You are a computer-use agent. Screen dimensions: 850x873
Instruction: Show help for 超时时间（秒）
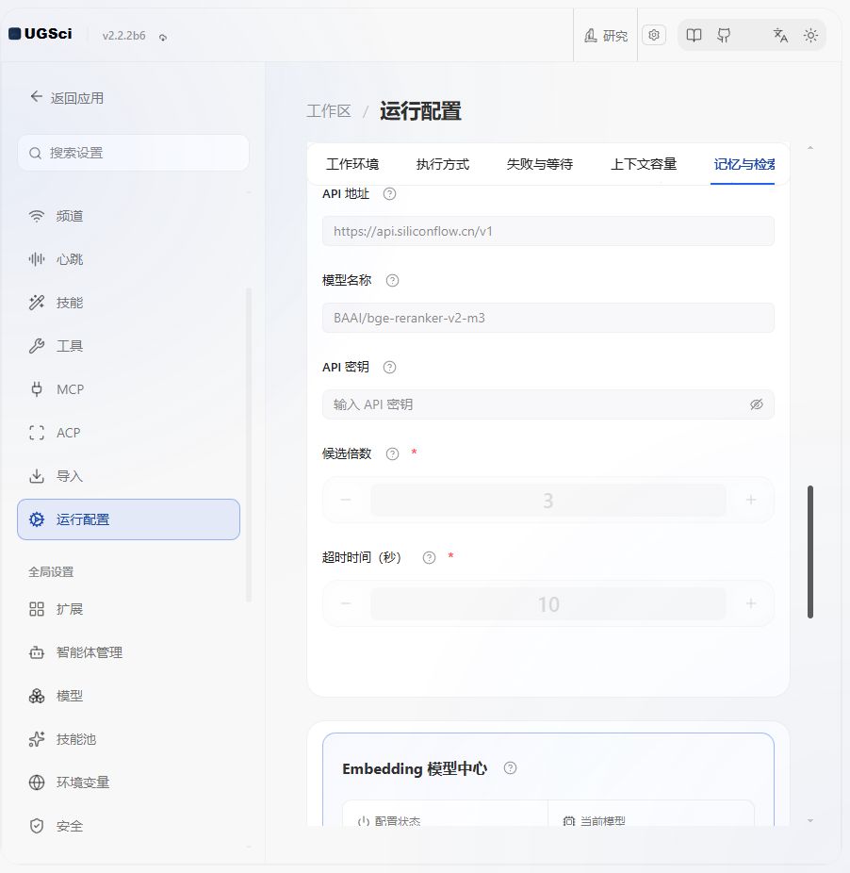pos(429,558)
